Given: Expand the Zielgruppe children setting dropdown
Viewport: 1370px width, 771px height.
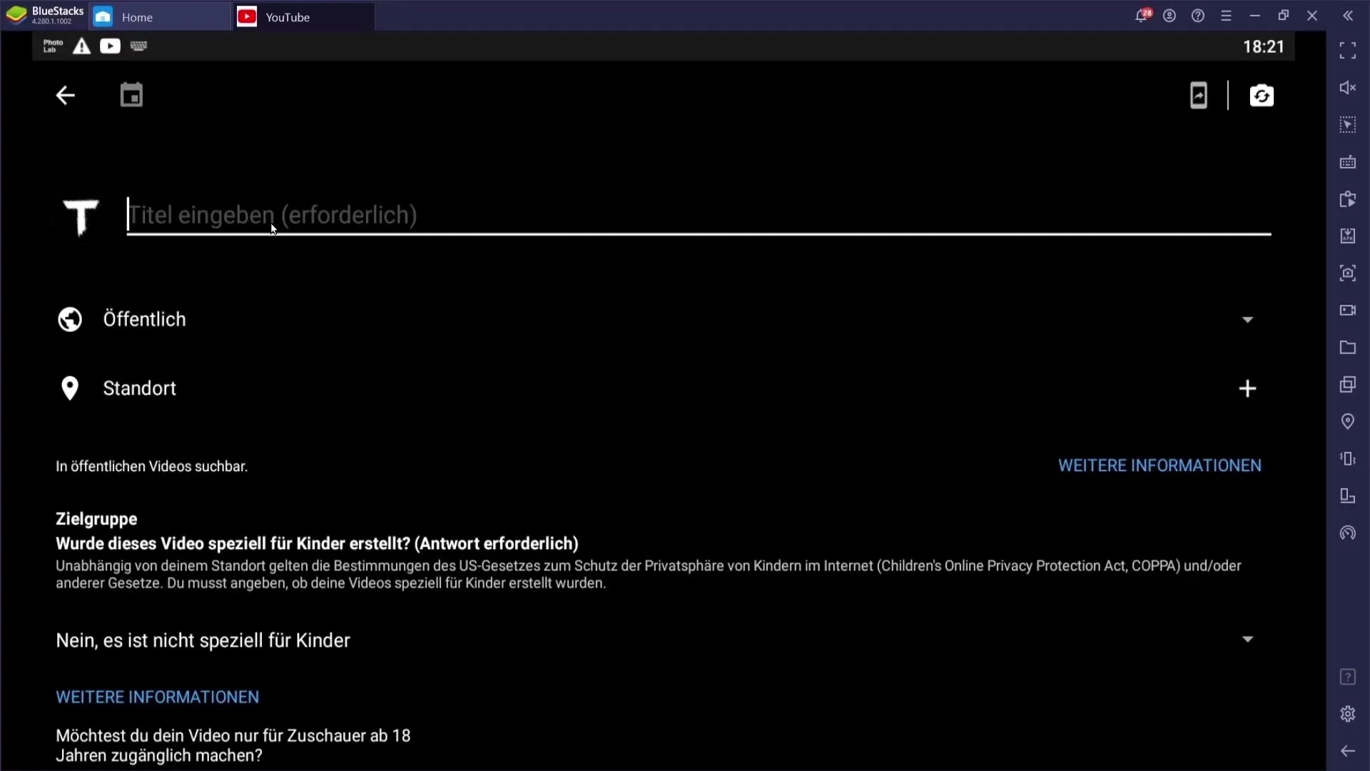Looking at the screenshot, I should click(x=1248, y=640).
